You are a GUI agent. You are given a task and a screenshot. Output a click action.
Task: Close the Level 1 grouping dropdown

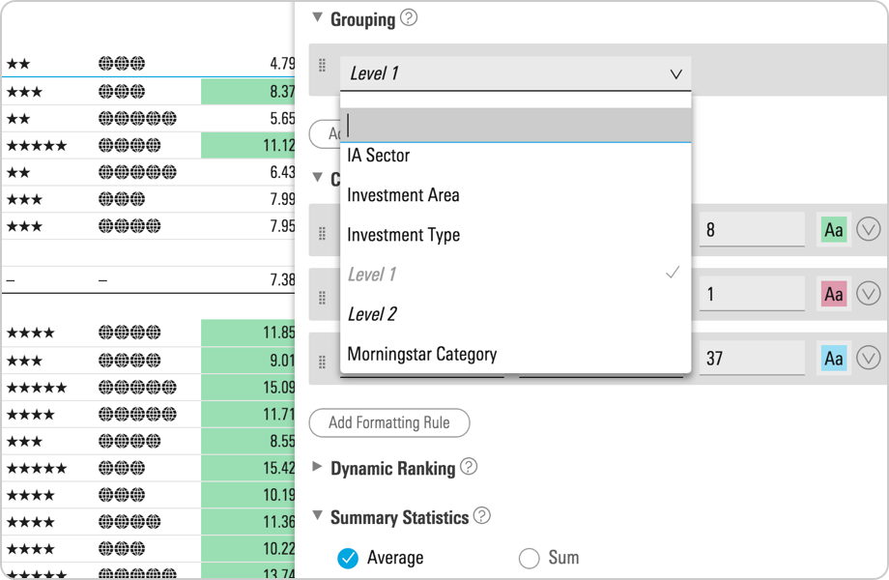[675, 73]
